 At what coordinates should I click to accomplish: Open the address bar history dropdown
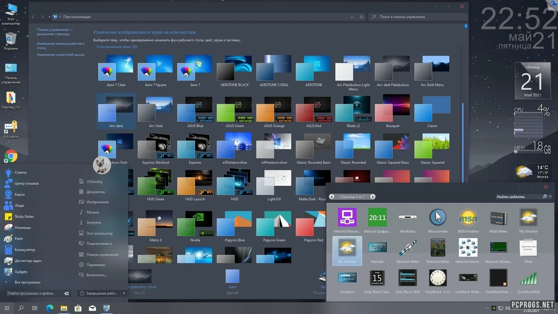click(352, 17)
